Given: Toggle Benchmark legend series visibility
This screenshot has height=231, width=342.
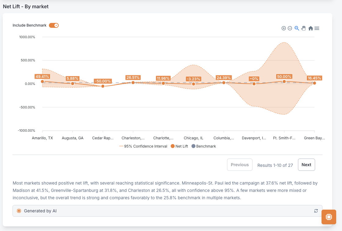Looking at the screenshot, I should coord(204,146).
